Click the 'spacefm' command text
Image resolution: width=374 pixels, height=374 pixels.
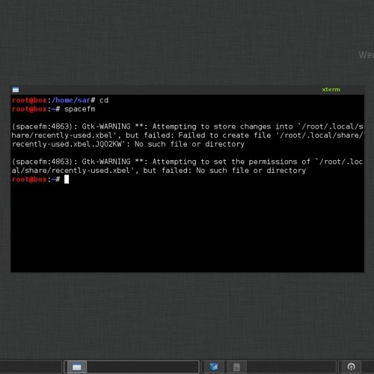click(80, 109)
